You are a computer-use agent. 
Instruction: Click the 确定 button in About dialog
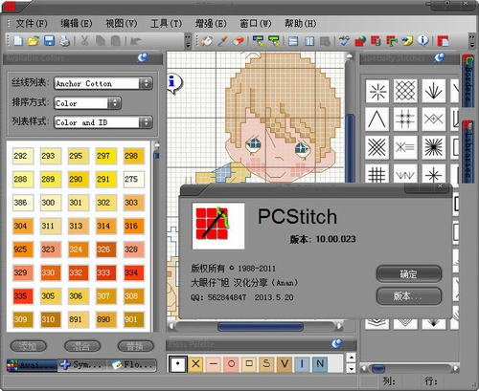coord(409,273)
